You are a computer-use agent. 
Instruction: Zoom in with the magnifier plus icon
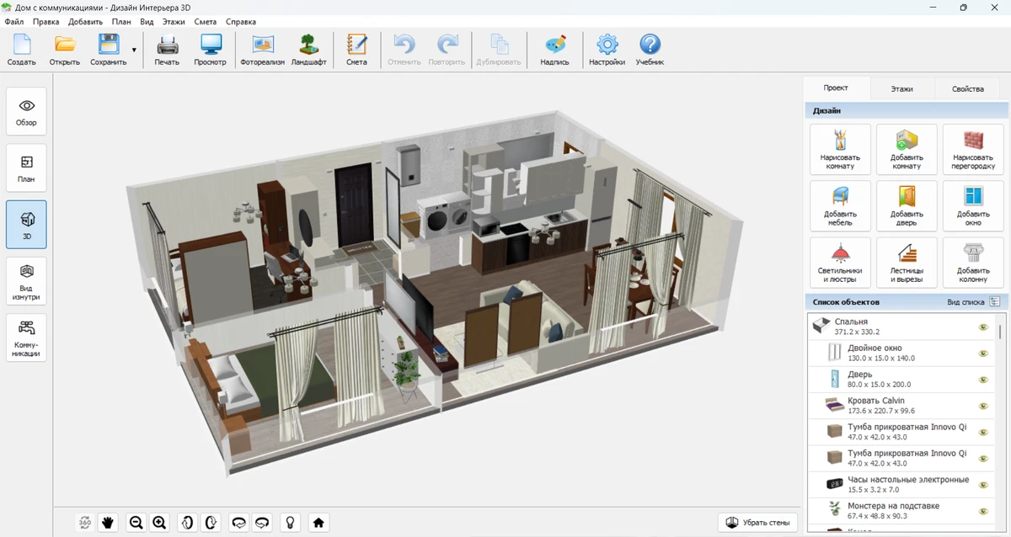pos(159,523)
